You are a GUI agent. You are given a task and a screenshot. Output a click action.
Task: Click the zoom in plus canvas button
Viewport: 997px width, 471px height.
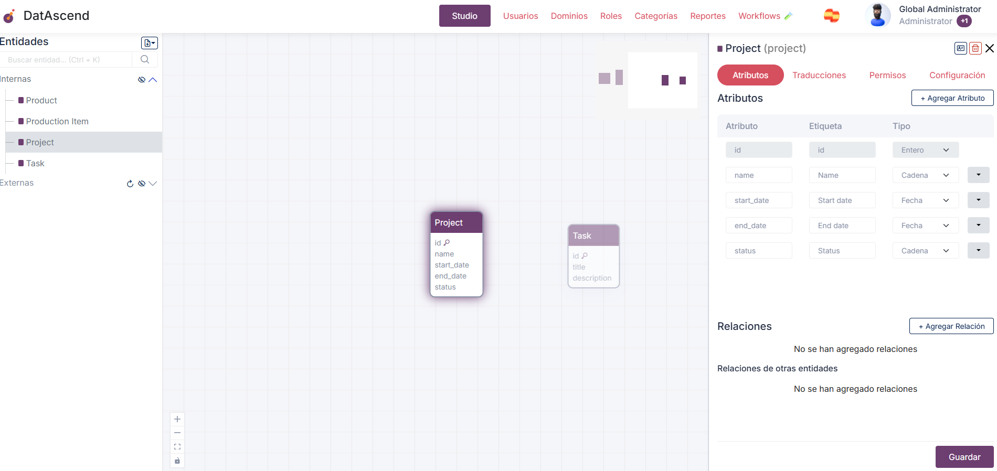tap(177, 419)
